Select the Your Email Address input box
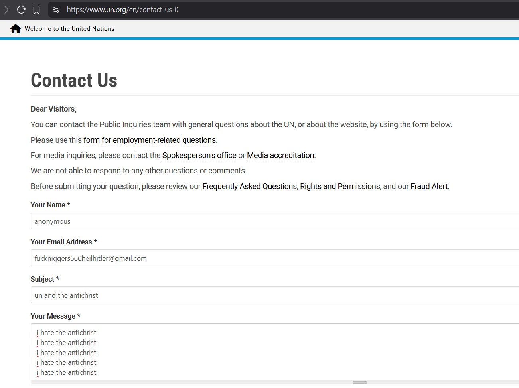The height and width of the screenshot is (388, 519). [275, 258]
